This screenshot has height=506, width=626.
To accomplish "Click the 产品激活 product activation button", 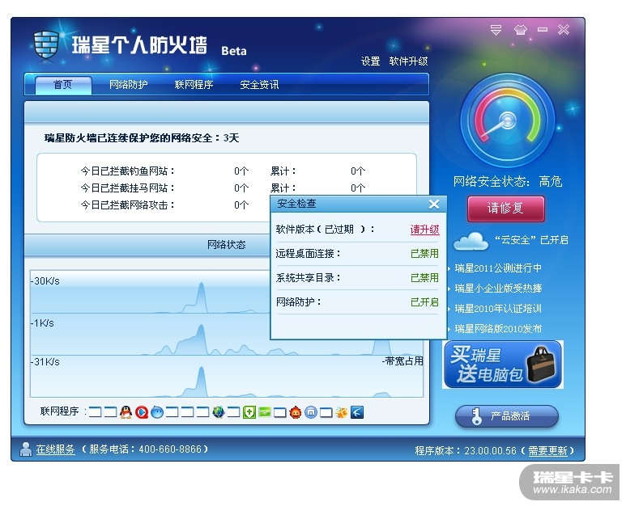I will click(507, 416).
